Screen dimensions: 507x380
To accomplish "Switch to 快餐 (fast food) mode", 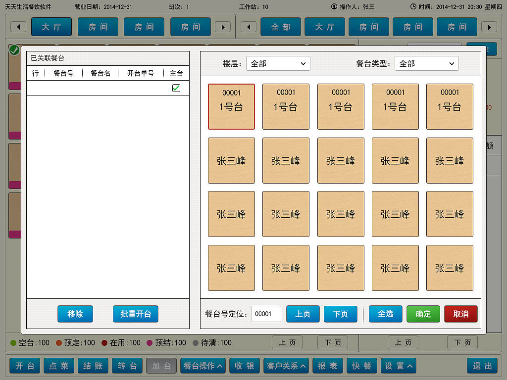I will click(x=361, y=366).
